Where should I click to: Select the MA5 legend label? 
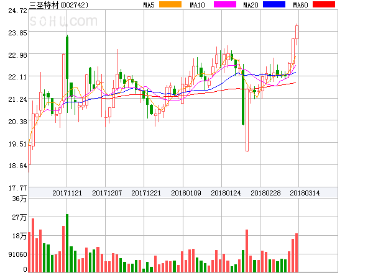(149, 5)
